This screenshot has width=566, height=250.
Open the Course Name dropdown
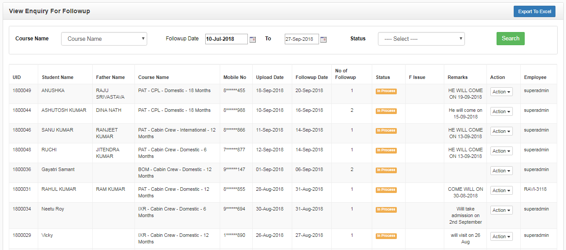(x=104, y=39)
